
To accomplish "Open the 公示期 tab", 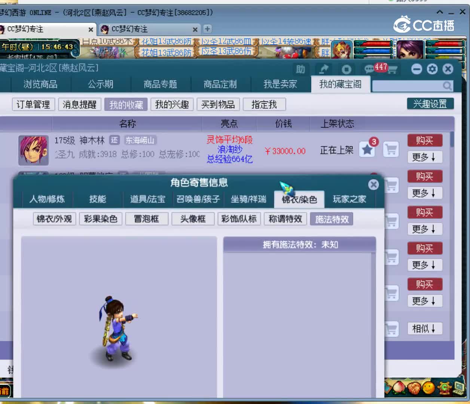I will 100,85.
